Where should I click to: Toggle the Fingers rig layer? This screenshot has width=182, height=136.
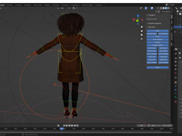tap(158, 42)
